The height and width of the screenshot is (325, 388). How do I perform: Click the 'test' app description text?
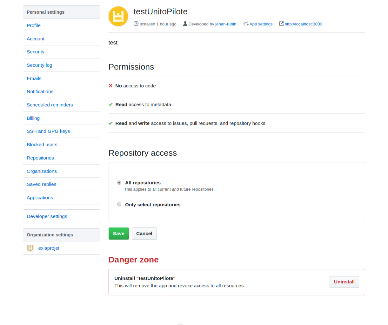click(x=113, y=43)
